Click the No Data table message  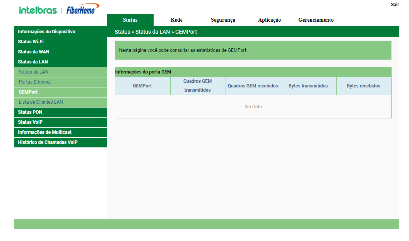(x=253, y=107)
